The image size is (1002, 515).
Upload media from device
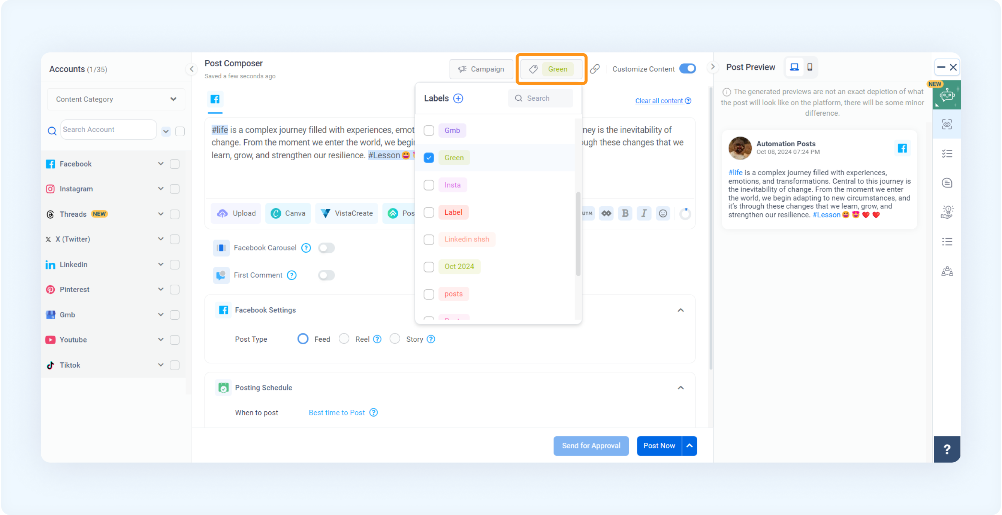[x=236, y=213]
